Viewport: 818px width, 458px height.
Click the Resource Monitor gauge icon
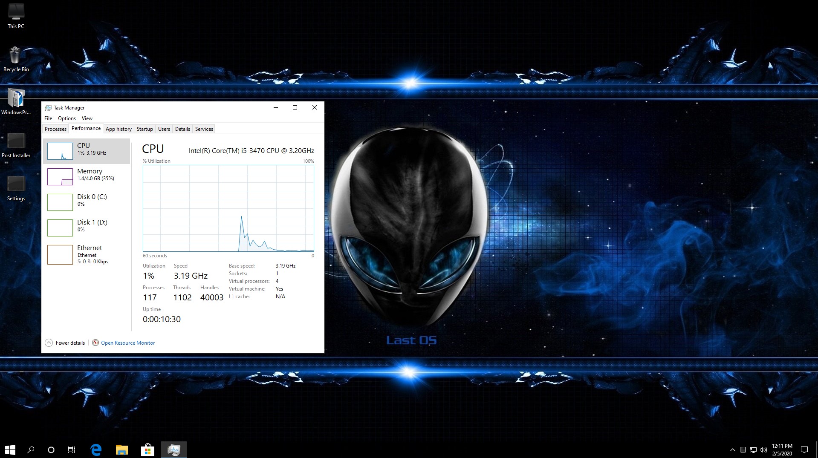(95, 343)
